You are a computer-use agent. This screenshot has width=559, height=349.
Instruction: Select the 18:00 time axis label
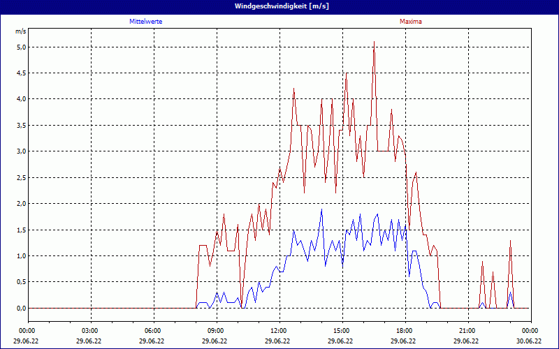(x=404, y=331)
